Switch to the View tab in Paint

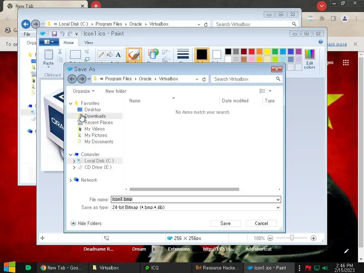pos(89,43)
